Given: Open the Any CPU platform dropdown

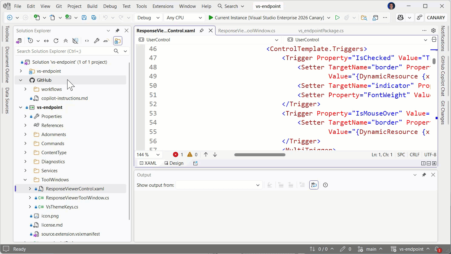Looking at the screenshot, I should (184, 17).
